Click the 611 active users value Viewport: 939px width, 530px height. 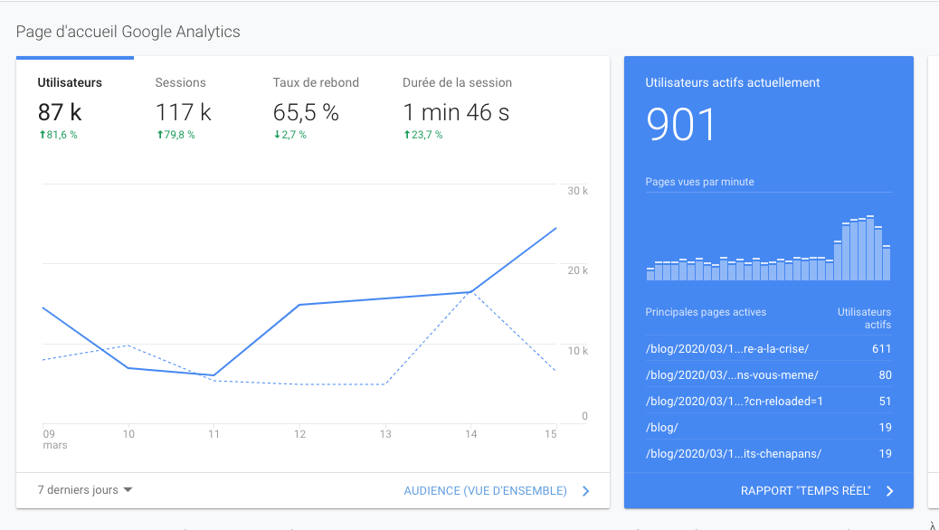coord(881,348)
